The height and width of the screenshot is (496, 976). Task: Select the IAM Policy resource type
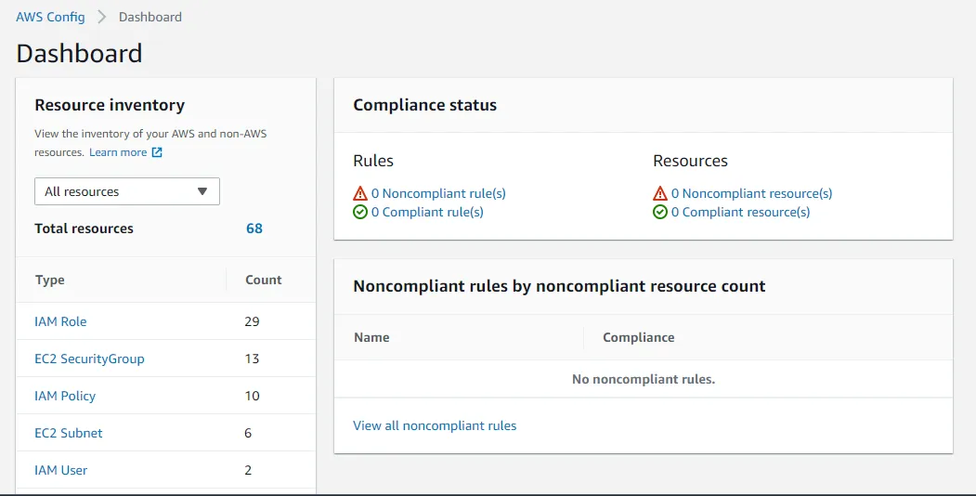65,396
